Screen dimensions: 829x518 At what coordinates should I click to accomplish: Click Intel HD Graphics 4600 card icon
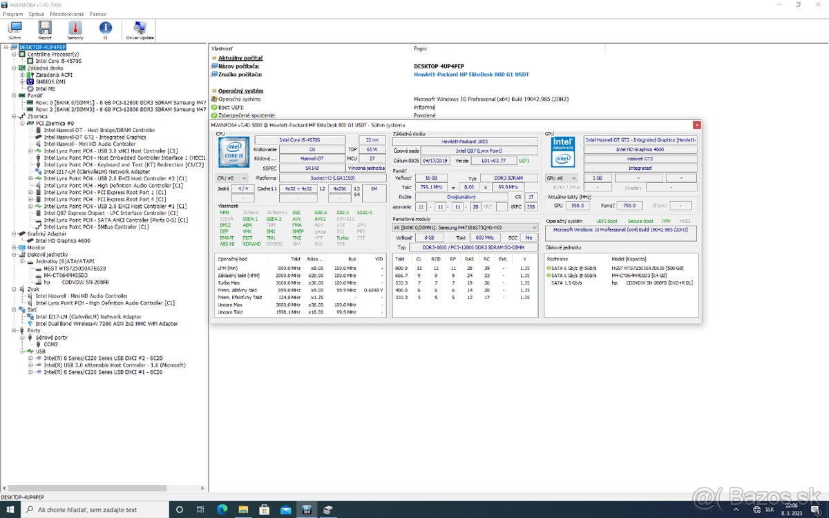30,240
